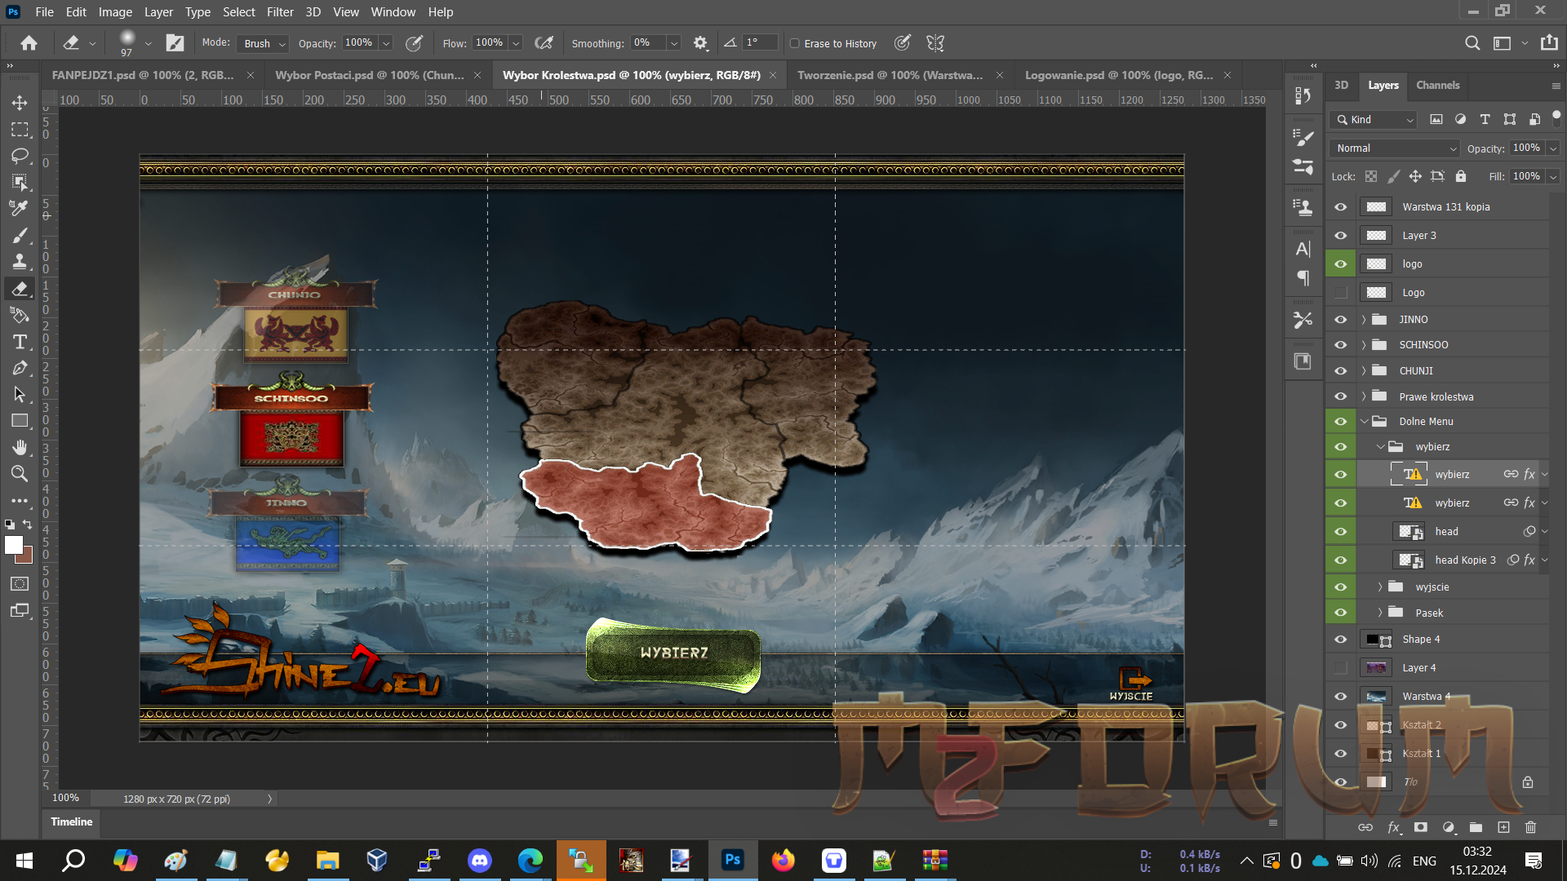
Task: Open Firefox from the taskbar
Action: (783, 861)
